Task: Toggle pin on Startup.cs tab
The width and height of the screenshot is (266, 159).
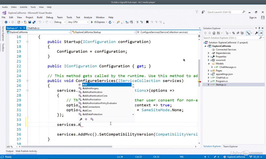Action: [x=20, y=28]
